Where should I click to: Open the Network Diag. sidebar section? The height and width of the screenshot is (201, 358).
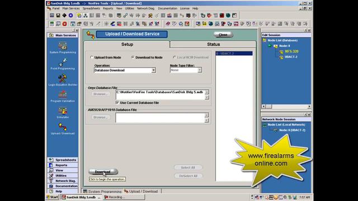63,181
